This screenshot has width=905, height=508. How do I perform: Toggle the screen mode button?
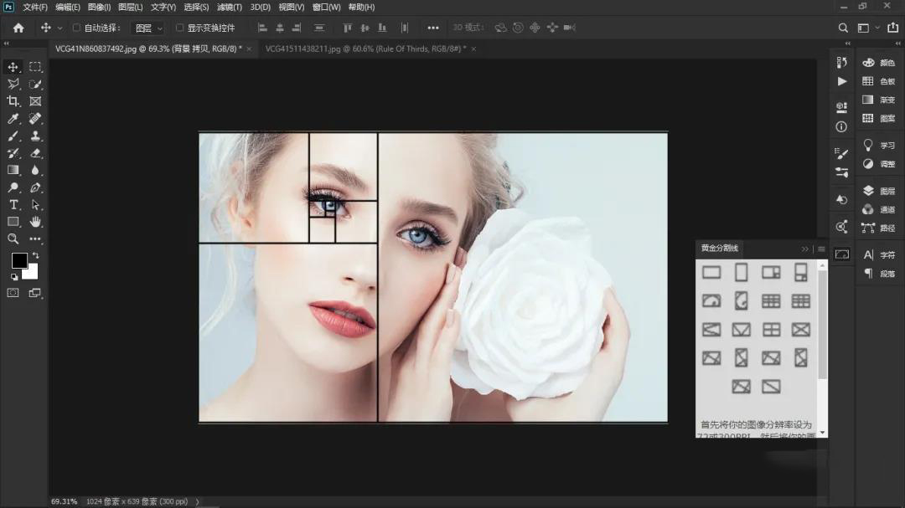pyautogui.click(x=35, y=293)
